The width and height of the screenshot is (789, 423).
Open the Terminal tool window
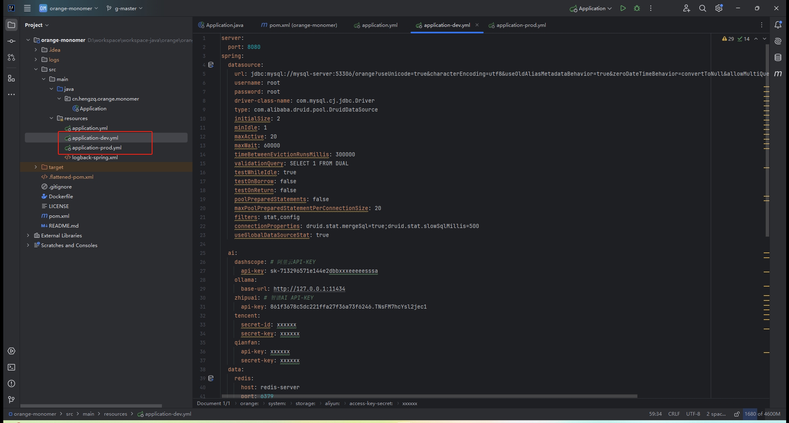tap(11, 367)
